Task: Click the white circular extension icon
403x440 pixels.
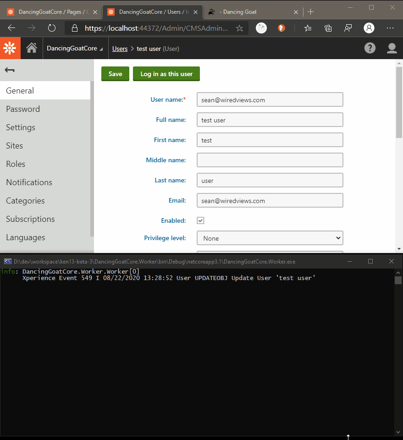Action: (x=261, y=28)
